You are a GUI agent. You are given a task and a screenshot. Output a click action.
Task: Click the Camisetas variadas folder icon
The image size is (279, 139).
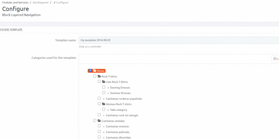pos(99,121)
